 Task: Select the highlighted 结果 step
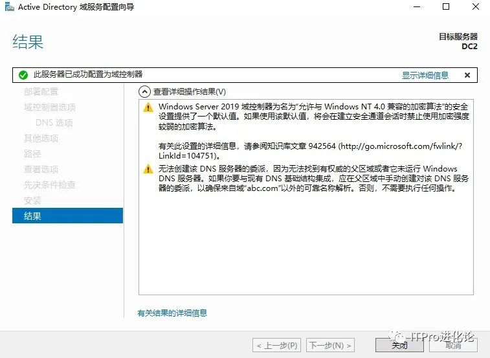(x=67, y=216)
